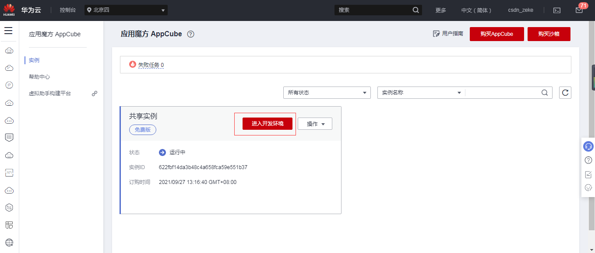Click the 共享实例 card title
595x253 pixels.
pos(143,116)
